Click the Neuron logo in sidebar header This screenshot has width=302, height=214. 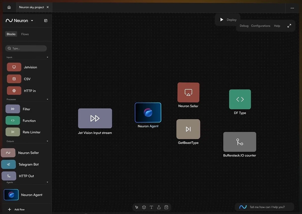click(17, 21)
